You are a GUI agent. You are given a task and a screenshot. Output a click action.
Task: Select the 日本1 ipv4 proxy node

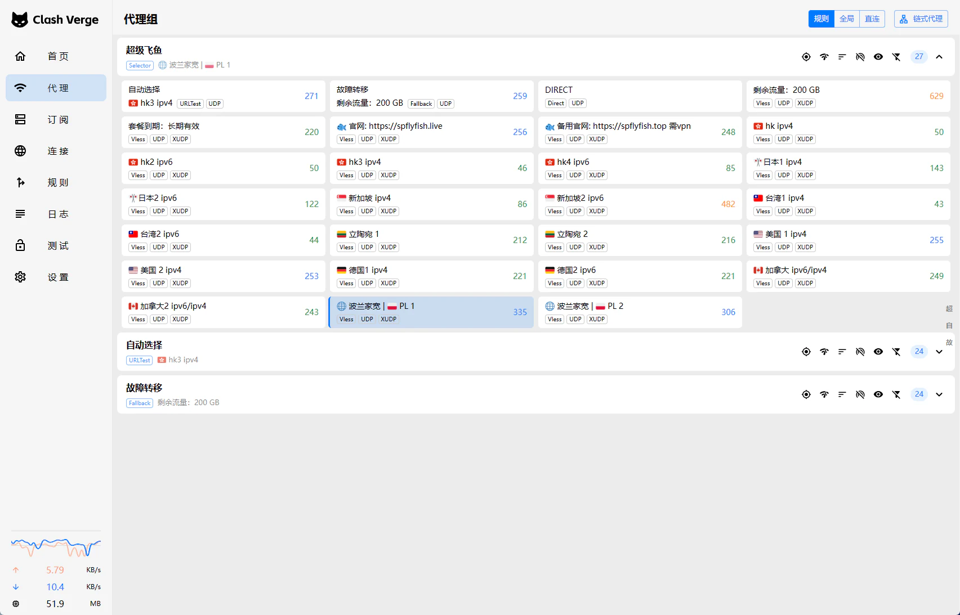click(849, 168)
